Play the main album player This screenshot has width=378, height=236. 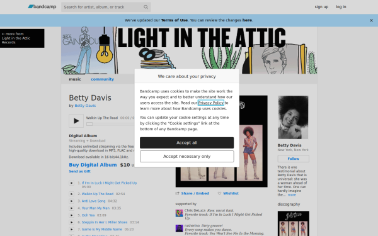76,121
